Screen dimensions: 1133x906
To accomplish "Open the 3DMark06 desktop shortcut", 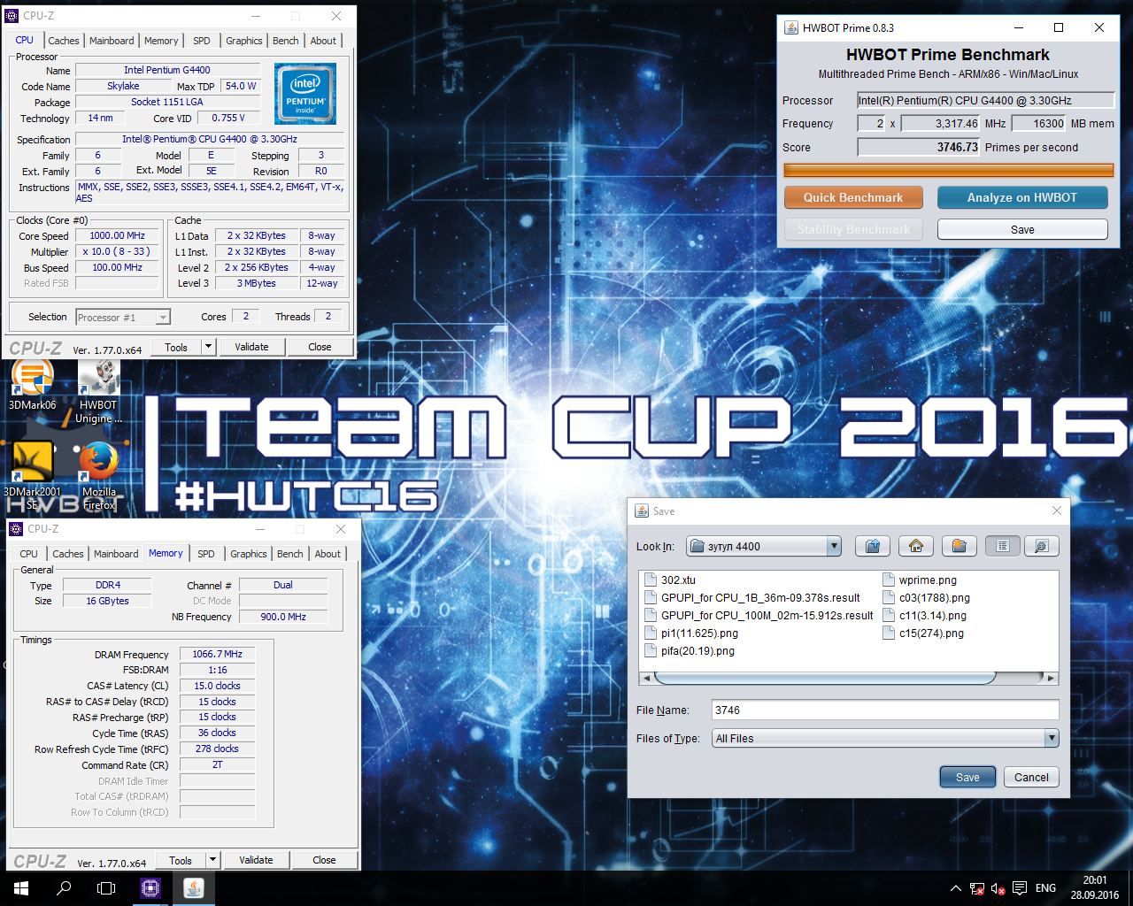I will coord(33,386).
